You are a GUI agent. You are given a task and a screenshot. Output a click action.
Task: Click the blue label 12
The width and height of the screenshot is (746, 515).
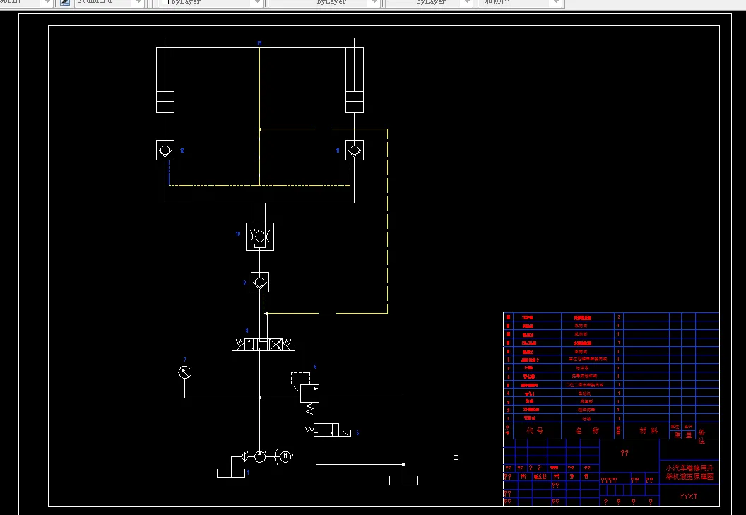(x=182, y=150)
